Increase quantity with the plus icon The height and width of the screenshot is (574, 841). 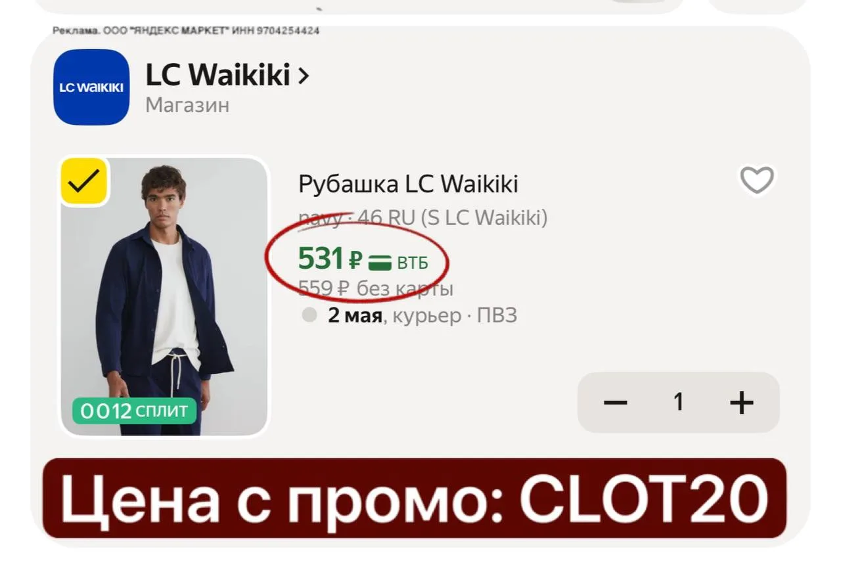coord(742,402)
